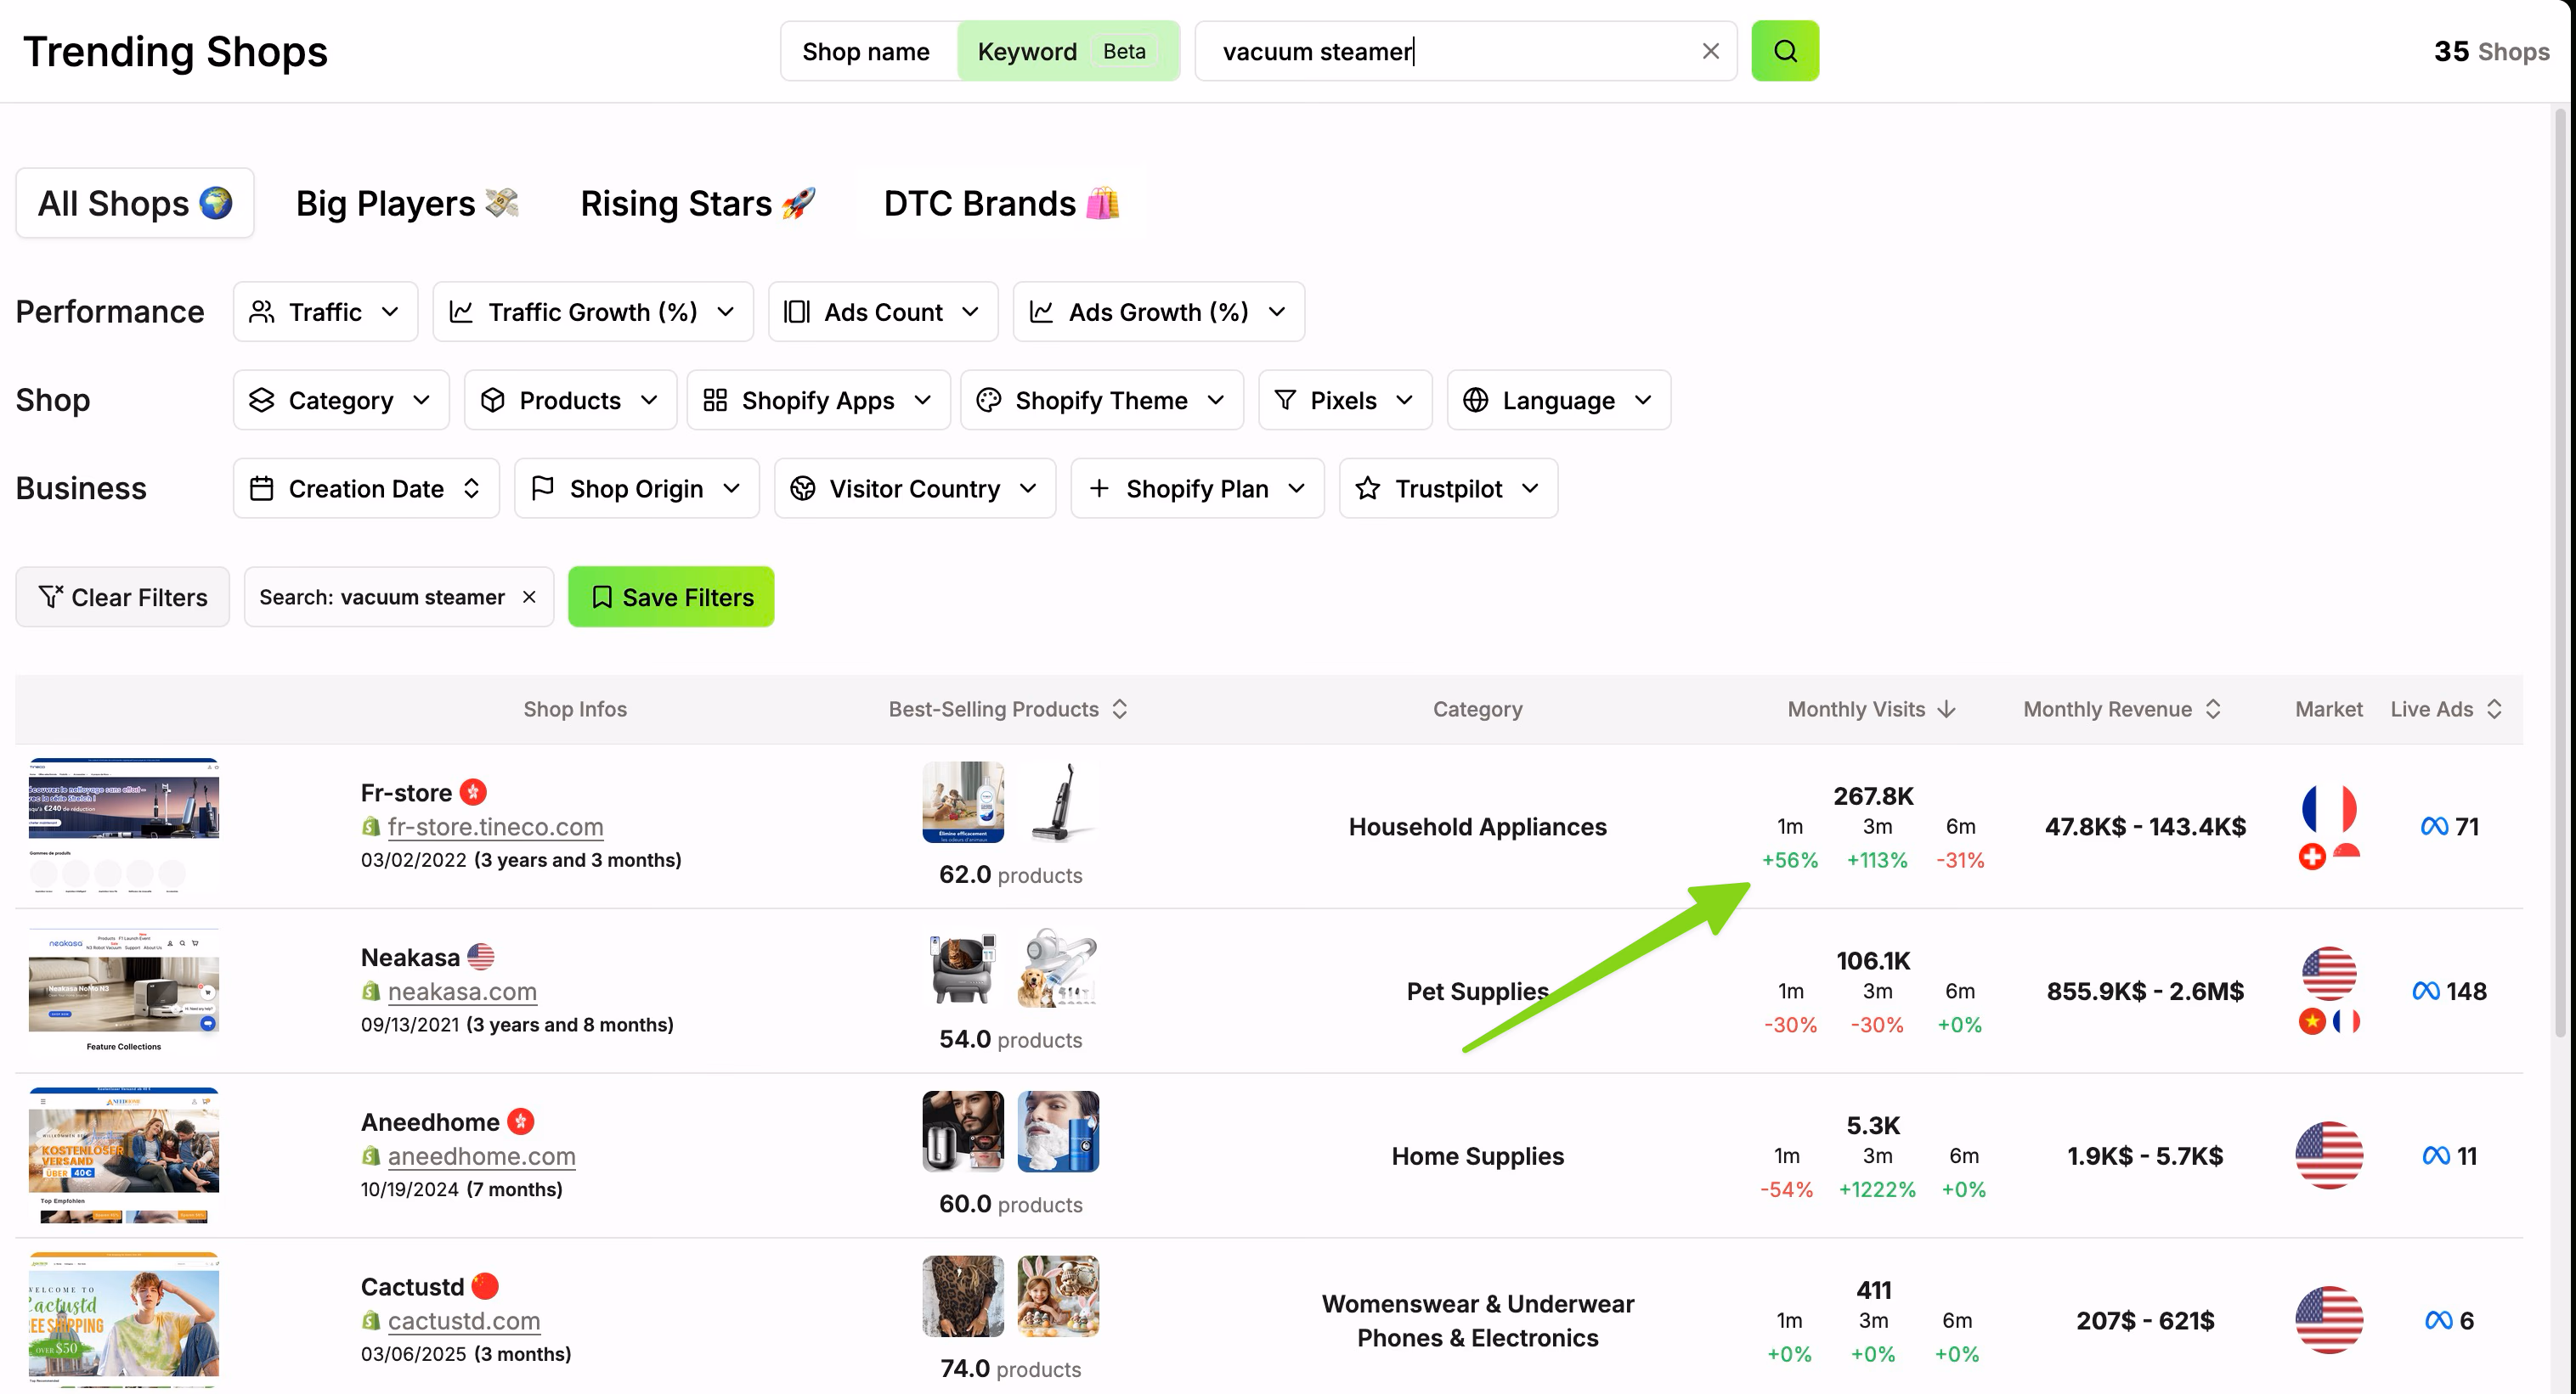Viewport: 2576px width, 1394px height.
Task: Switch to the DTC Brands tab
Action: tap(1002, 203)
